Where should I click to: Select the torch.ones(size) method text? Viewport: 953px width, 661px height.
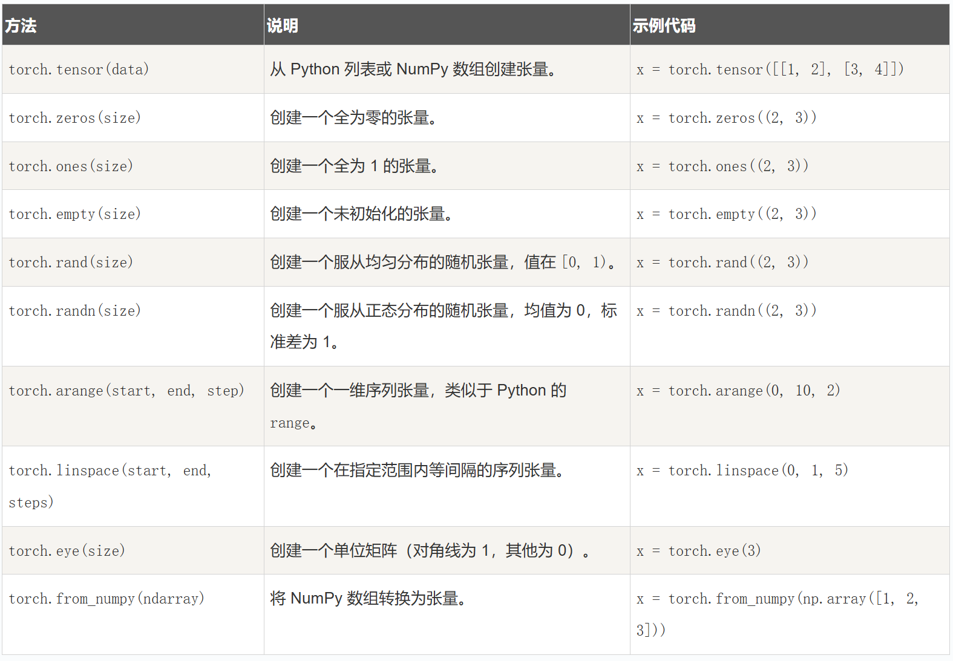point(71,166)
